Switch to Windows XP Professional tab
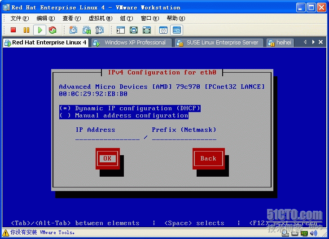 132,43
